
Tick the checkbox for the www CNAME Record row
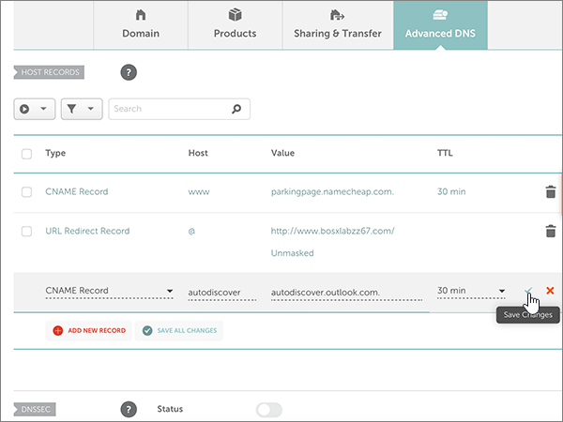[26, 192]
